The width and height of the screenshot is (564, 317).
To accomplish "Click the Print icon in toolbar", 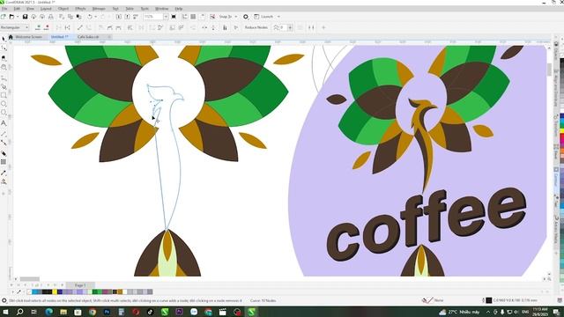I will tap(51, 17).
